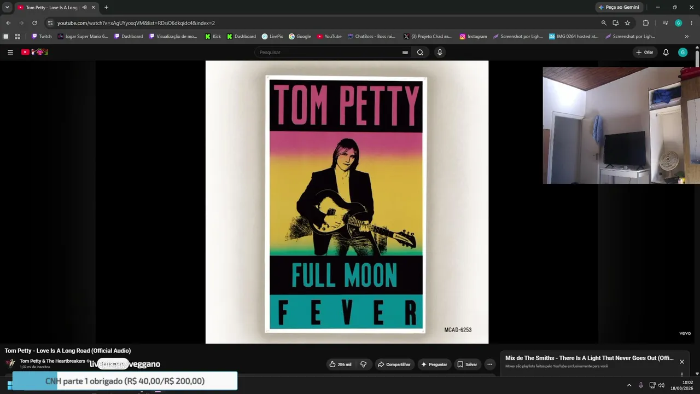Open the browser zoom magnifier icon
The image size is (700, 394).
[604, 23]
